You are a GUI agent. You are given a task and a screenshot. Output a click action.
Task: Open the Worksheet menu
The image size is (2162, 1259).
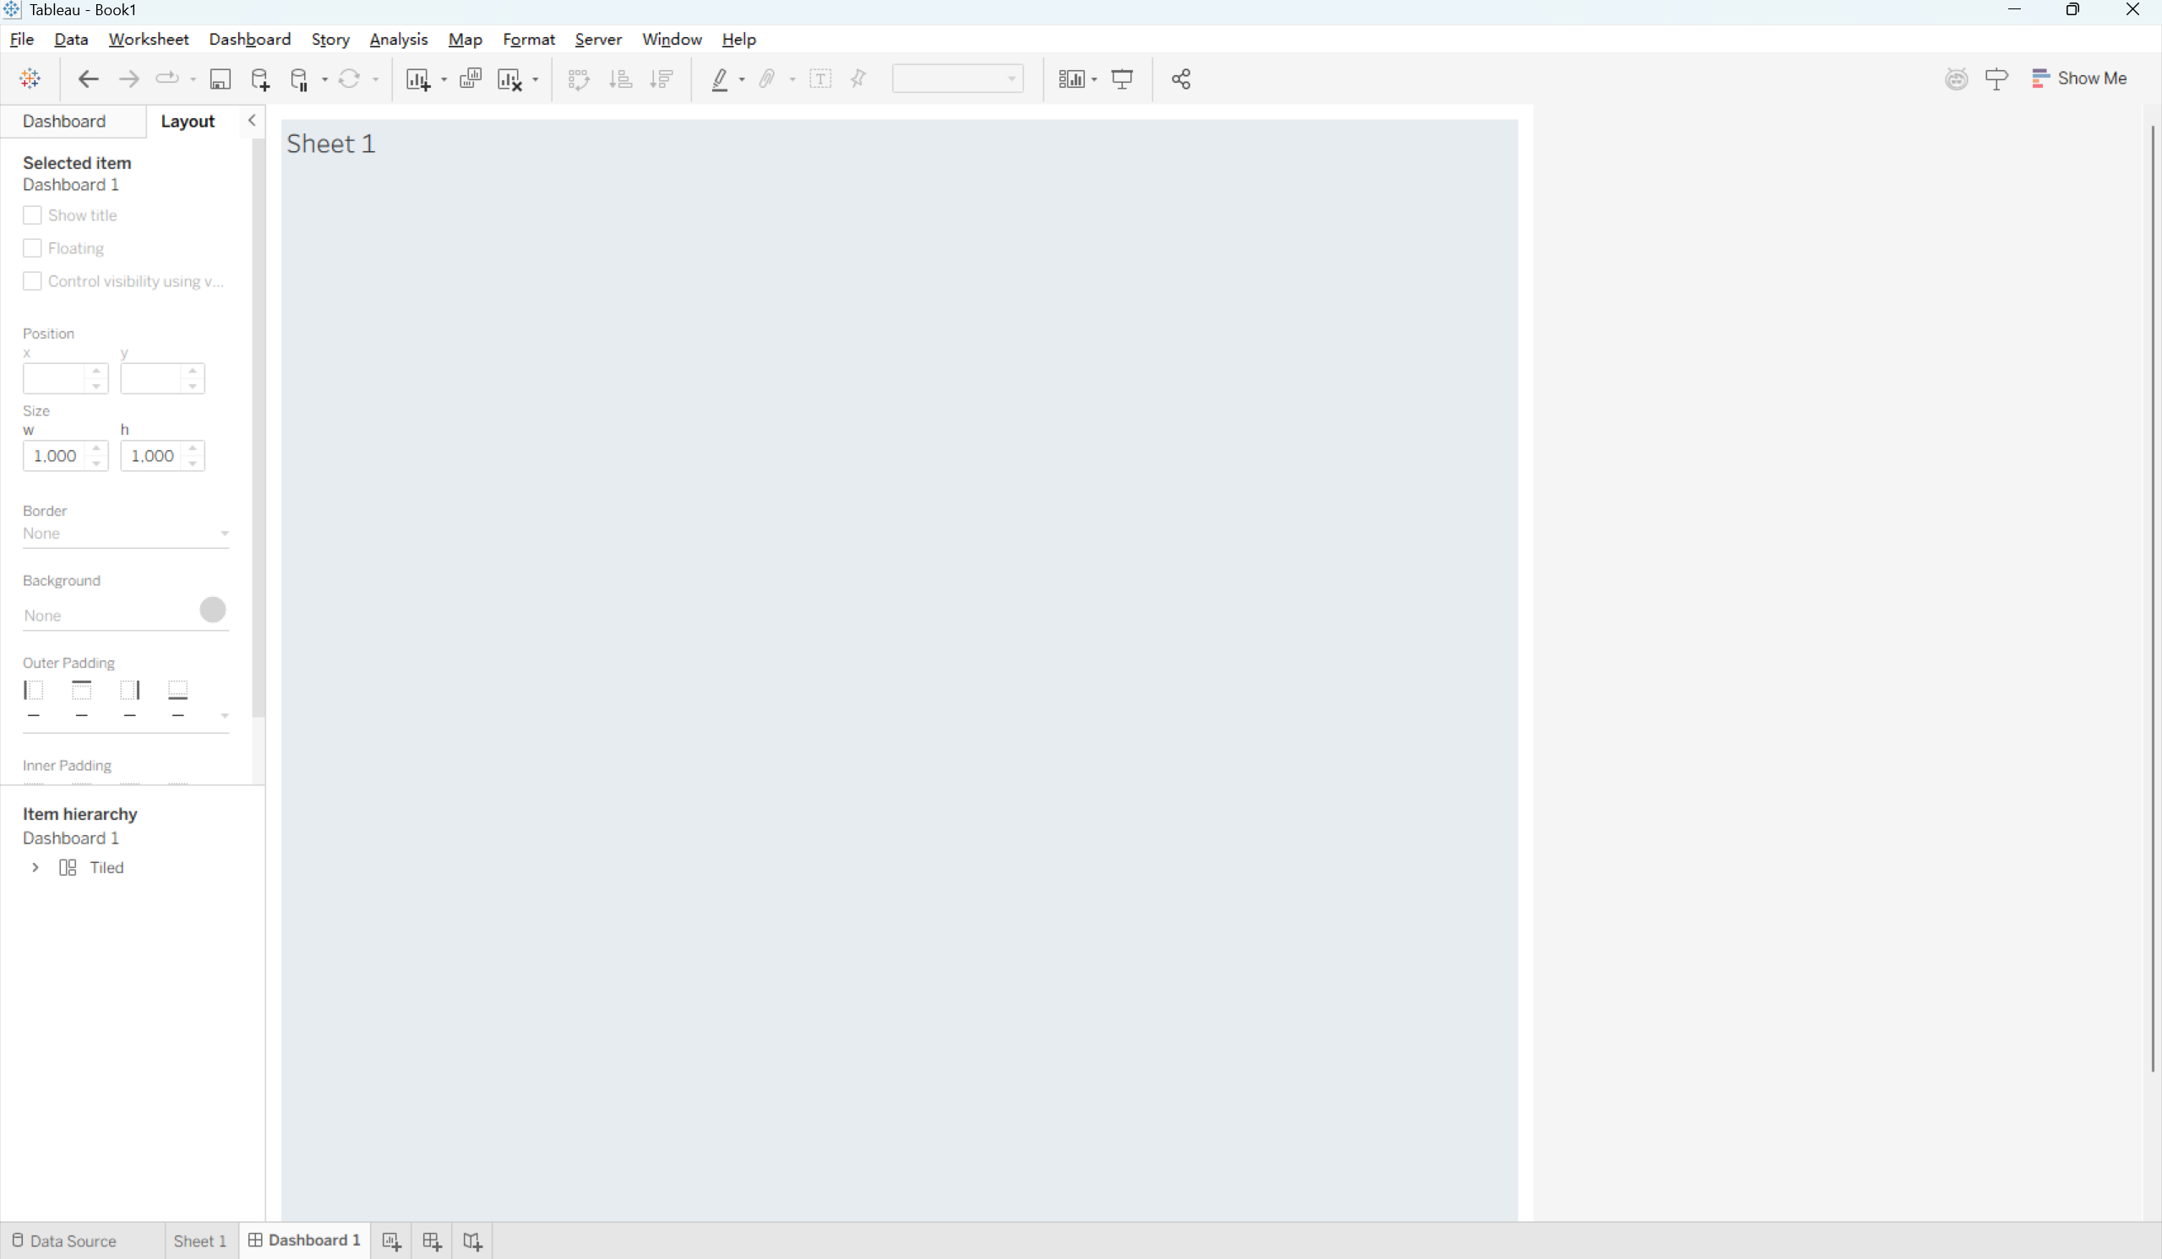tap(149, 40)
